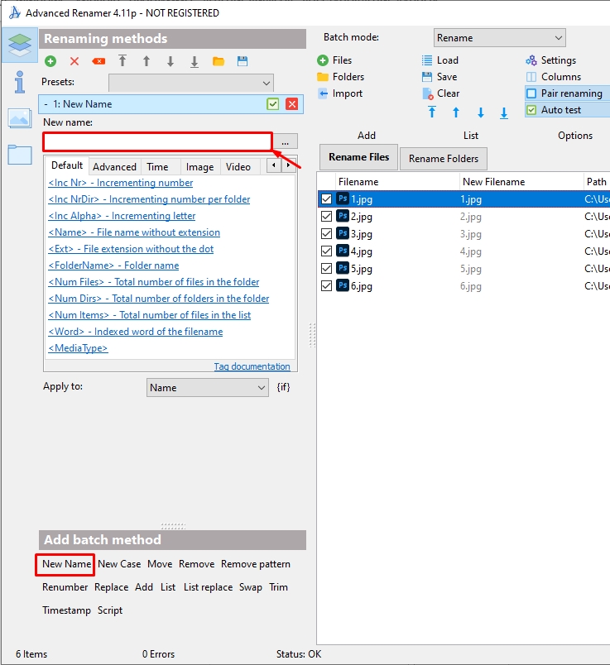Add files using the Files button
Image resolution: width=610 pixels, height=665 pixels.
[x=334, y=60]
